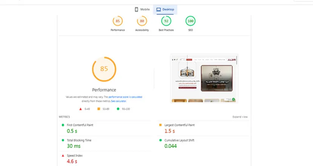Screen dimensions: 313x166
Task: Click the orange square Largest Contentful Paint icon
Action: (160, 125)
